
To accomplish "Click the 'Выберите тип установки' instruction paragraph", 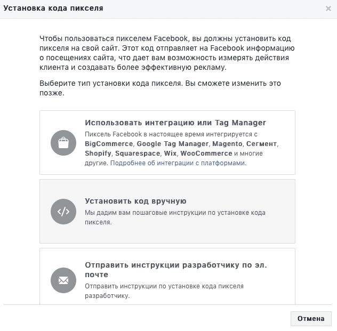I will [160, 88].
